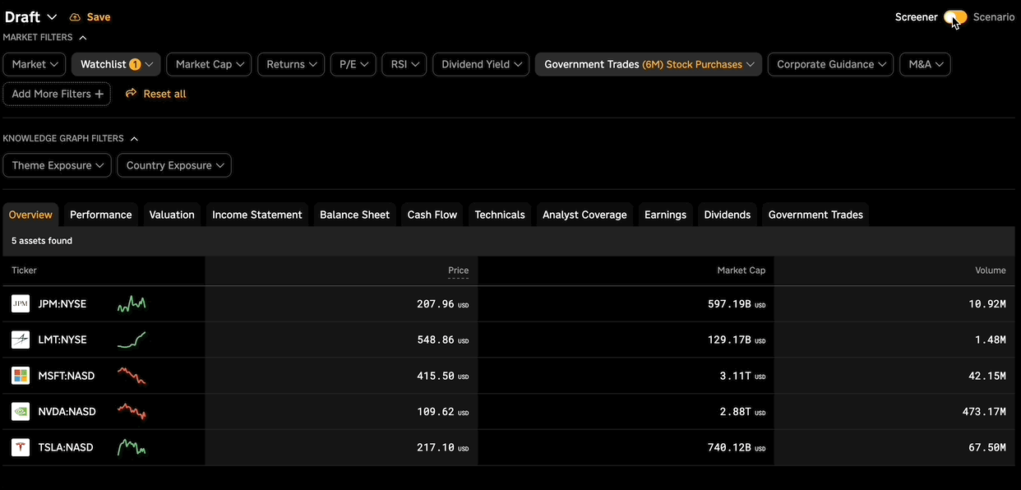Switch to the Technicals tab

coord(500,215)
